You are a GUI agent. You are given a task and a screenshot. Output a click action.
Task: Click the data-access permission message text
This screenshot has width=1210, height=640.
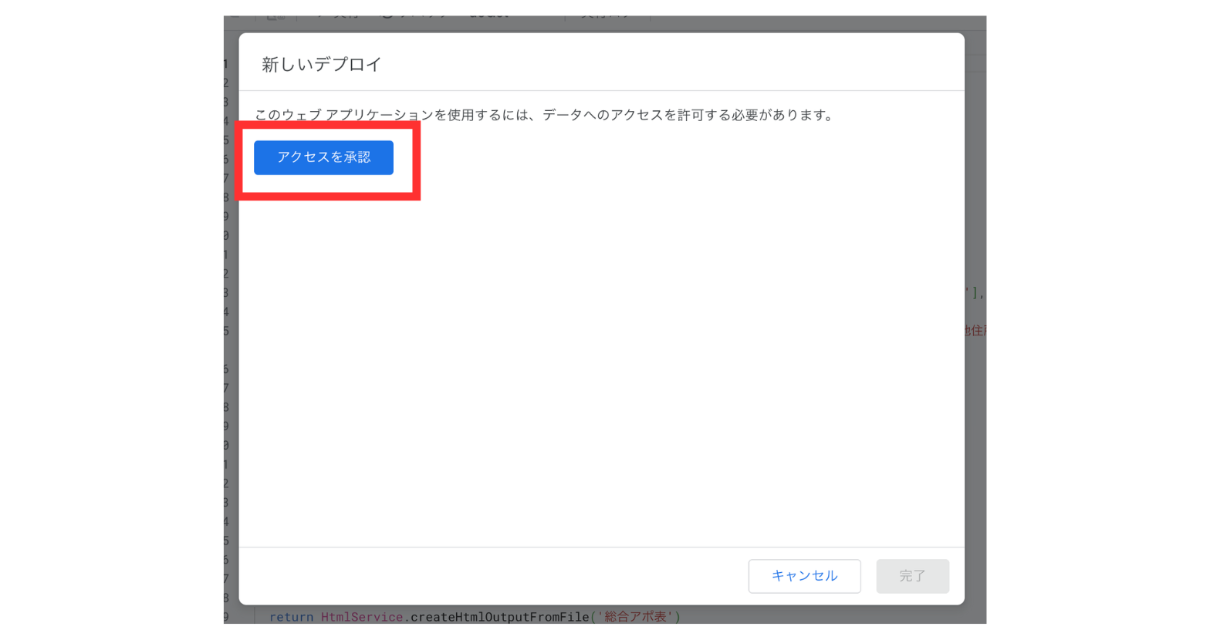545,115
